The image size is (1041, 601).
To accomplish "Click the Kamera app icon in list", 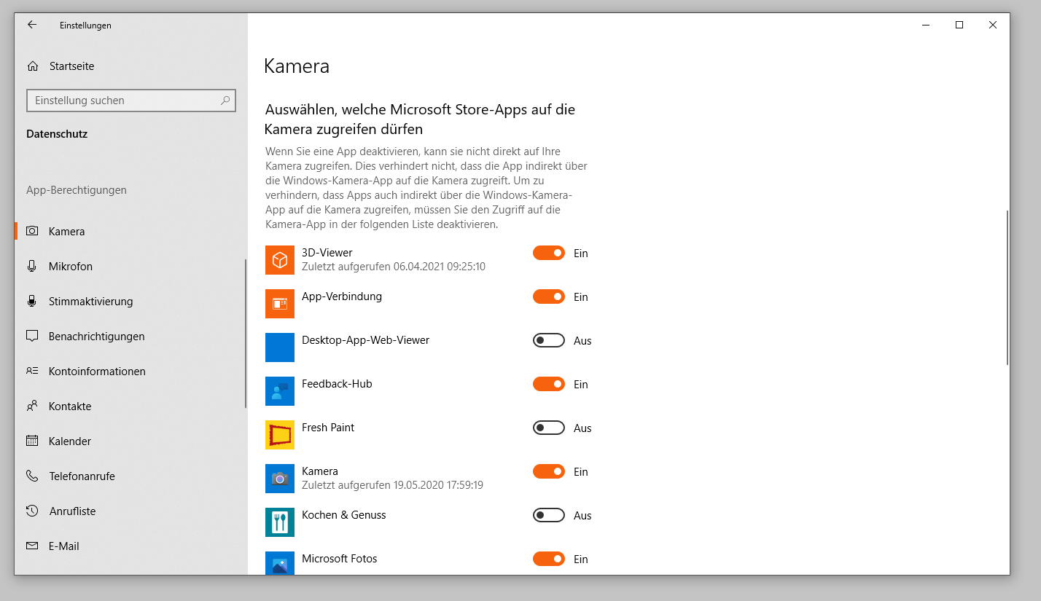I will (280, 479).
